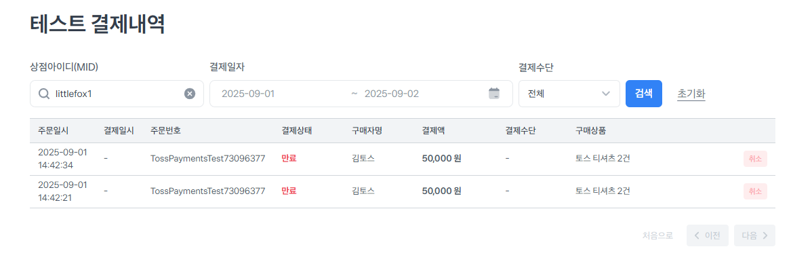This screenshot has width=791, height=266.
Task: Clear the littlefox1 search text
Action: 189,94
